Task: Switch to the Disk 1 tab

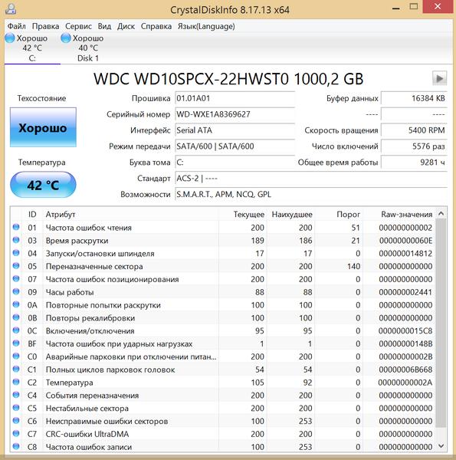Action: click(x=88, y=48)
